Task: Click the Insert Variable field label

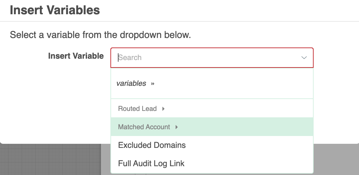Action: pos(76,56)
